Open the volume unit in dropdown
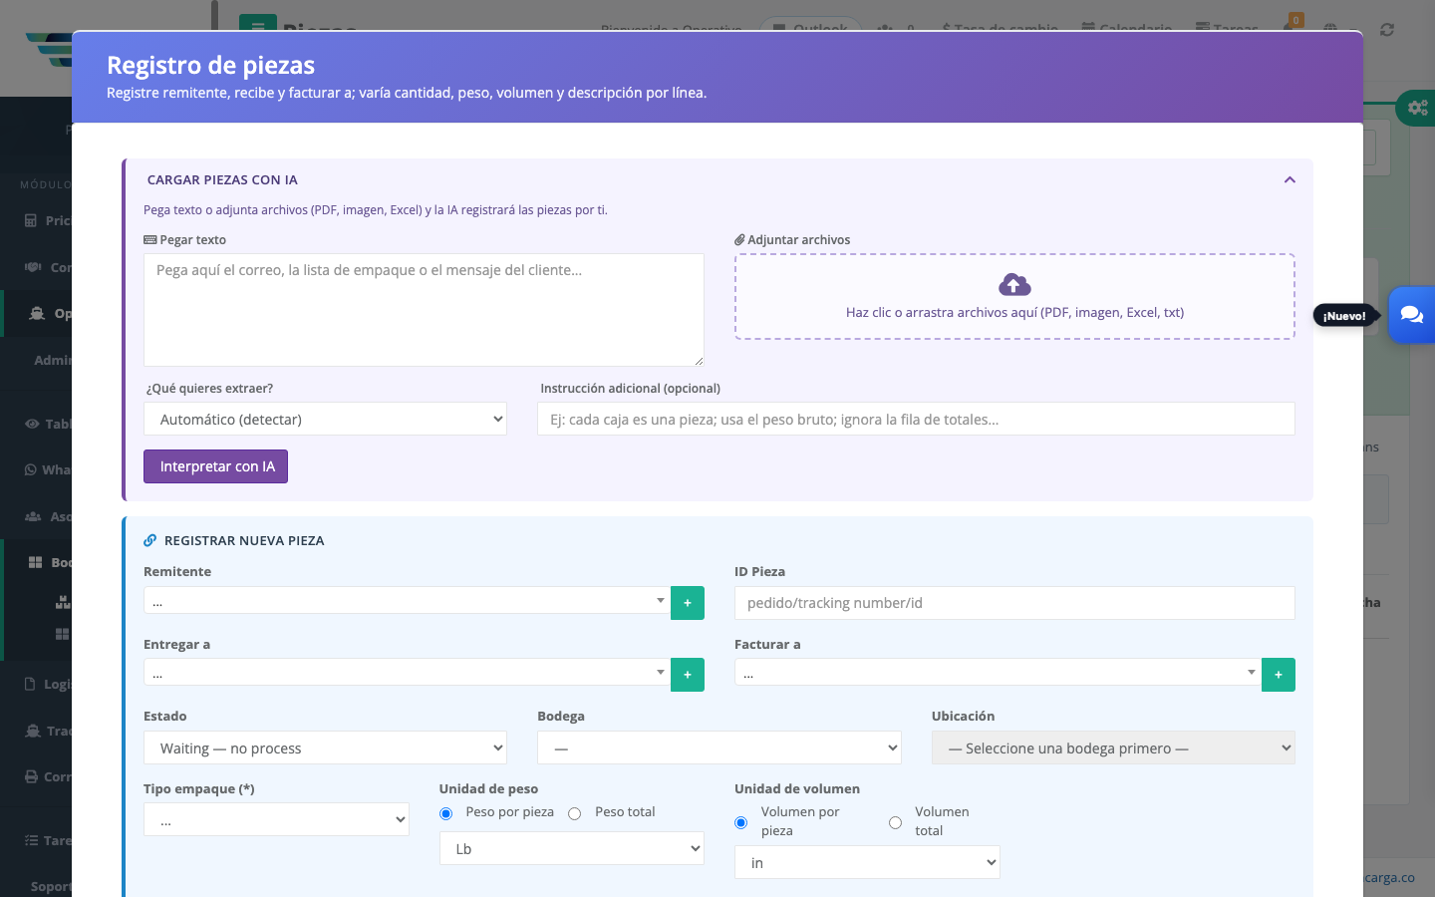The image size is (1435, 897). (867, 862)
